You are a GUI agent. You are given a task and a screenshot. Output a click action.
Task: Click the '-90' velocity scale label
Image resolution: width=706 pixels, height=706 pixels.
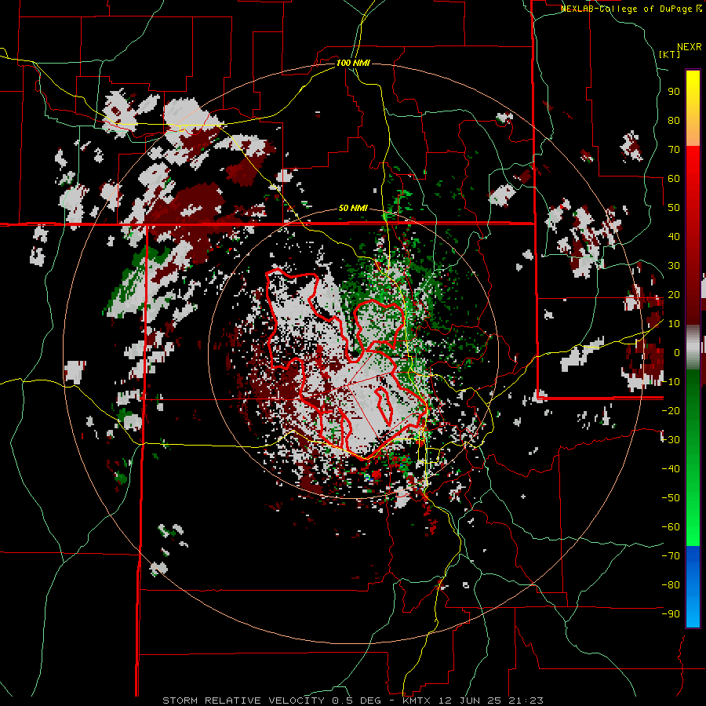[x=671, y=613]
